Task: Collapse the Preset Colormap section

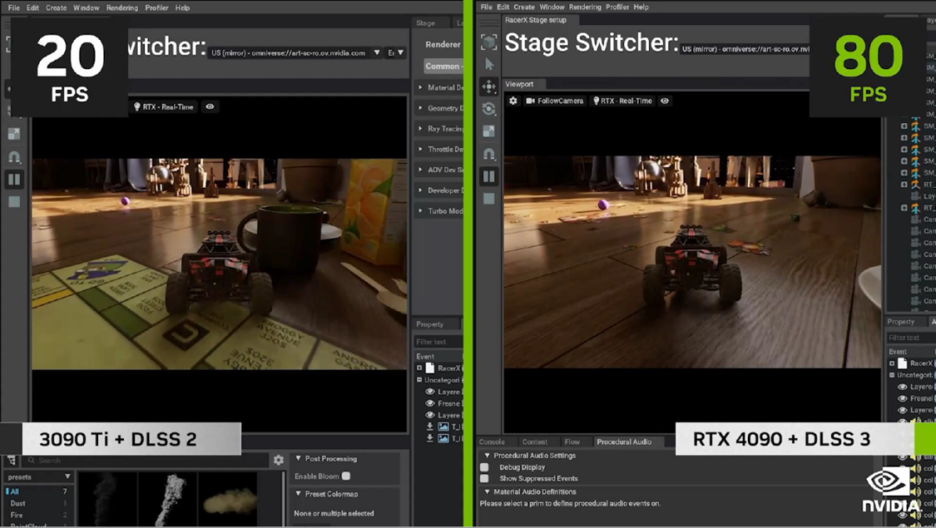Action: pos(298,493)
